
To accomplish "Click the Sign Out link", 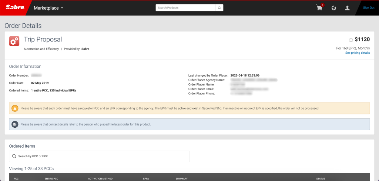I will (369, 8).
